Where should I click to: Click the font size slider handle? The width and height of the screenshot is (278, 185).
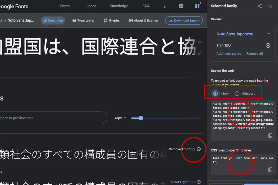(x=141, y=118)
